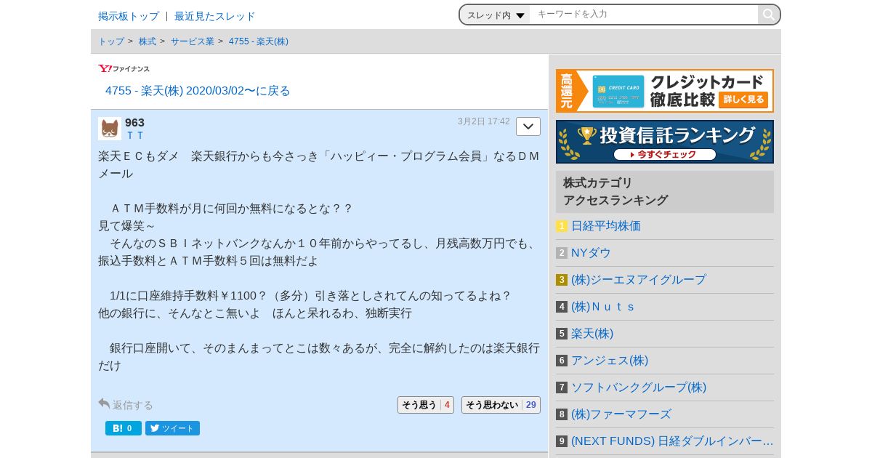Image resolution: width=872 pixels, height=458 pixels.
Task: Open ranking item 日経平均株価
Action: click(606, 226)
